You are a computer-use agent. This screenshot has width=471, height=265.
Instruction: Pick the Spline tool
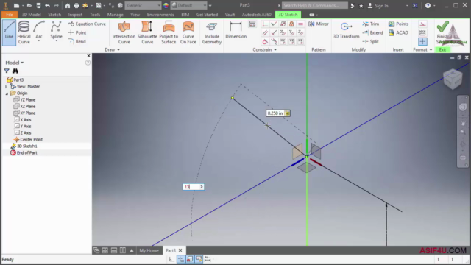coord(56,31)
